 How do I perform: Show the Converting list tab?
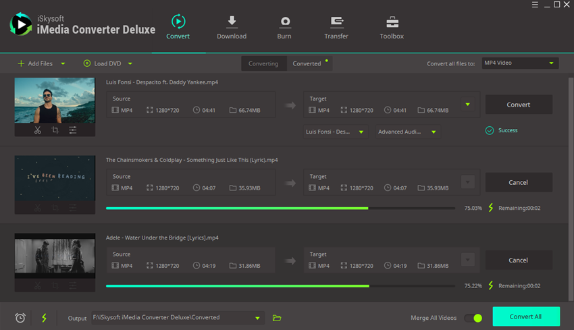[x=263, y=63]
